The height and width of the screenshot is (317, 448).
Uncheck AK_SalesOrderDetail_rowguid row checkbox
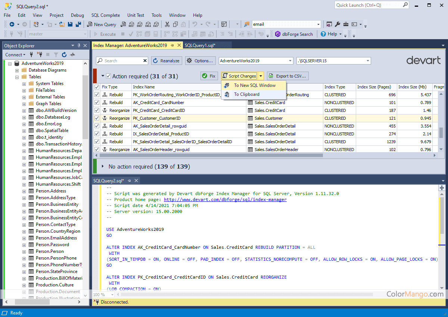point(97,126)
